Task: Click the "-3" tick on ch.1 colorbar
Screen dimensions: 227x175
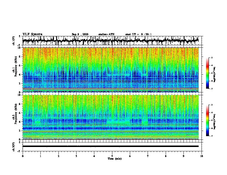Action: tap(212, 57)
